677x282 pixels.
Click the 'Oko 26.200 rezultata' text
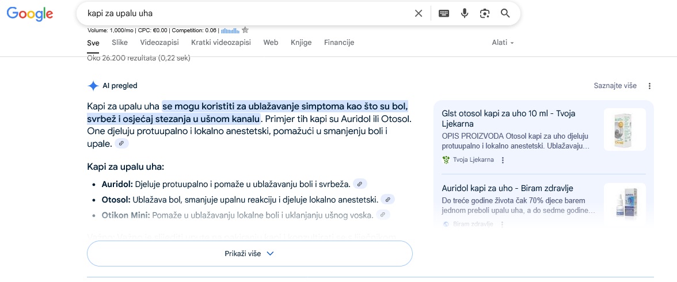139,58
